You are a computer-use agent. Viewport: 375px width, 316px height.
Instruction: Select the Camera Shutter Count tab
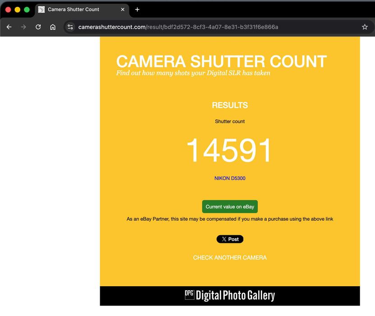pos(82,10)
